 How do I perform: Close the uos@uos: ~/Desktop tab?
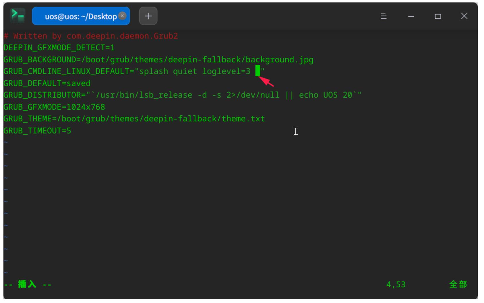[123, 16]
